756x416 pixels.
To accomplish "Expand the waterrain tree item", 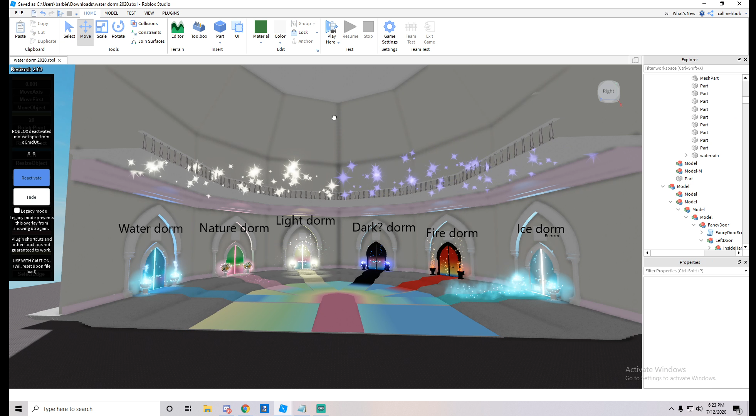I will (x=686, y=156).
